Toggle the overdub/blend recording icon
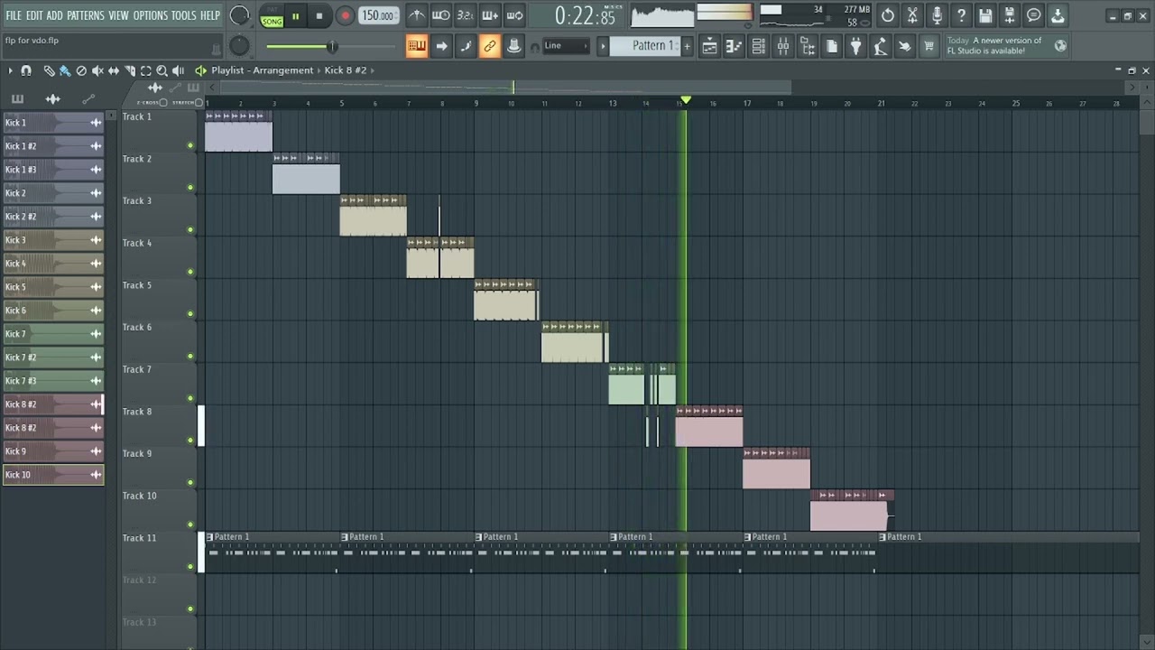1155x650 pixels. point(490,15)
